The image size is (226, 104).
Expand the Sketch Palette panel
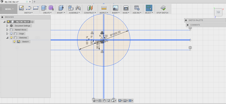point(186,20)
